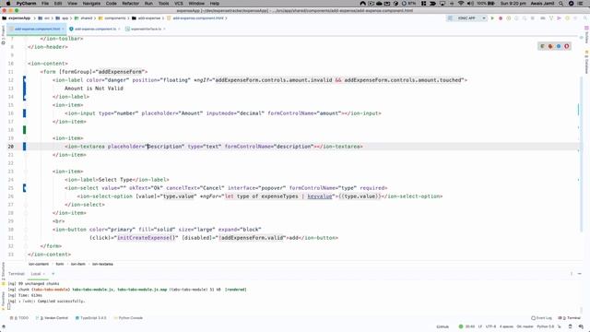Open the VCS menu
The height and width of the screenshot is (332, 590).
pos(179,4)
